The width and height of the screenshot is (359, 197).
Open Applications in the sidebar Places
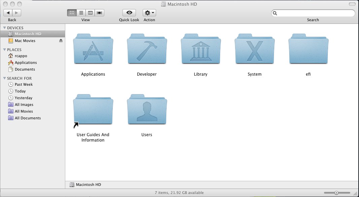[x=33, y=63]
